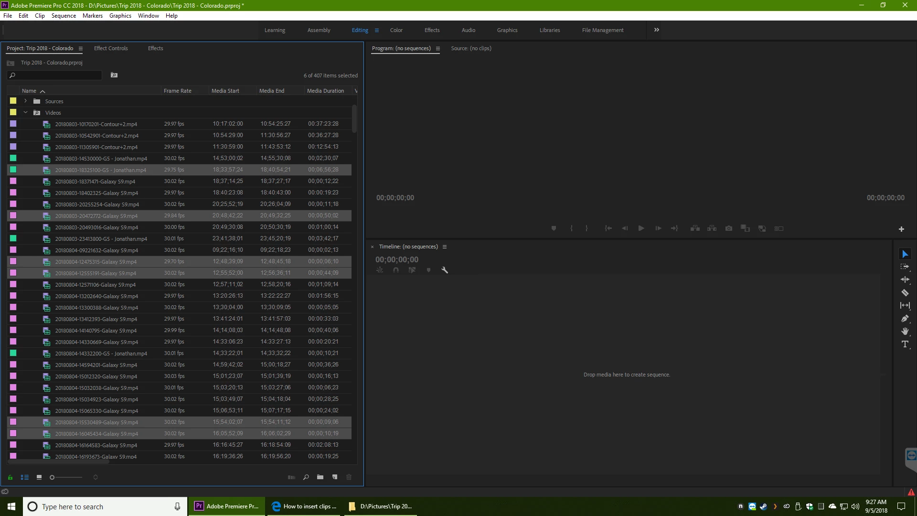Select the Type tool
Image resolution: width=917 pixels, height=516 pixels.
coord(905,344)
